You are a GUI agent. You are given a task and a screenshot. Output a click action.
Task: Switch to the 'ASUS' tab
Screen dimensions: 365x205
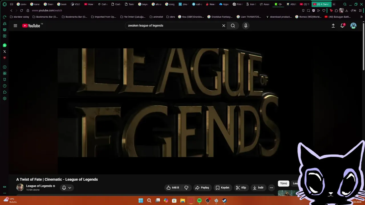pyautogui.click(x=291, y=4)
